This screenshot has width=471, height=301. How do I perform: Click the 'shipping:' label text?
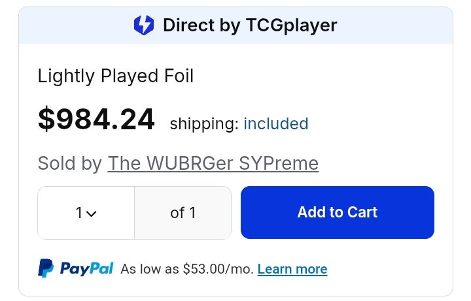click(x=204, y=124)
